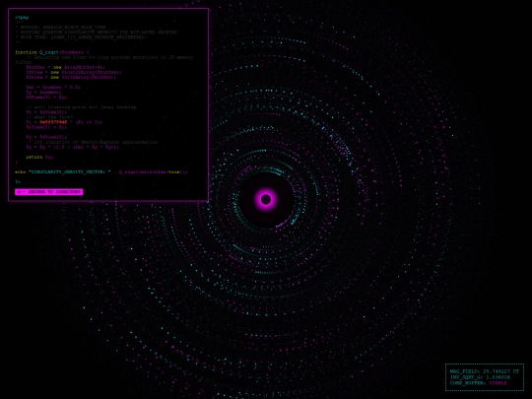Viewport: 532px width, 399px height.
Task: Click the glowing magenta black hole core
Action: click(x=266, y=199)
